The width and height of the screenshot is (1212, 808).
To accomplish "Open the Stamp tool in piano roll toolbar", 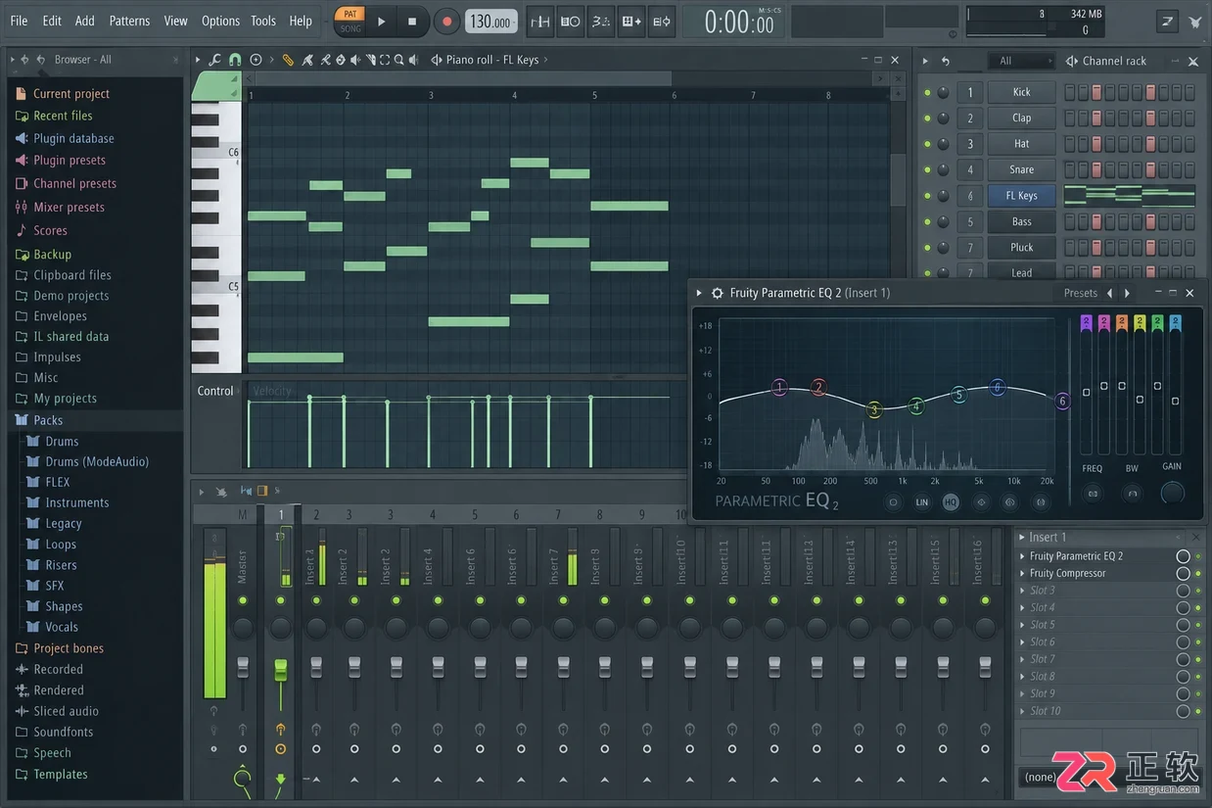I will click(256, 60).
